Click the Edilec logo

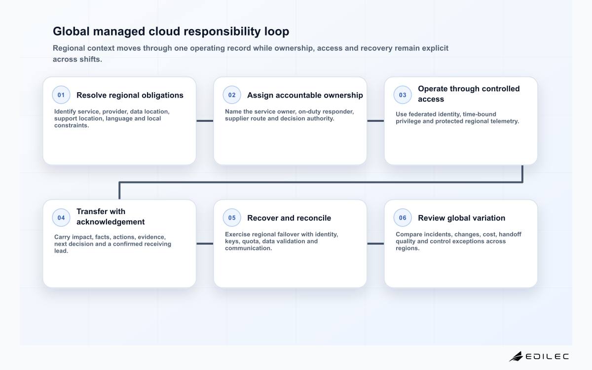pos(539,356)
